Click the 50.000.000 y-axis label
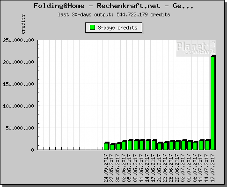The width and height of the screenshot is (227, 187). [x=20, y=128]
